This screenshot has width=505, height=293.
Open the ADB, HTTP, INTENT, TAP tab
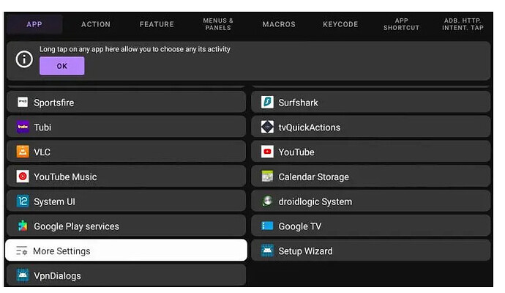tap(463, 24)
